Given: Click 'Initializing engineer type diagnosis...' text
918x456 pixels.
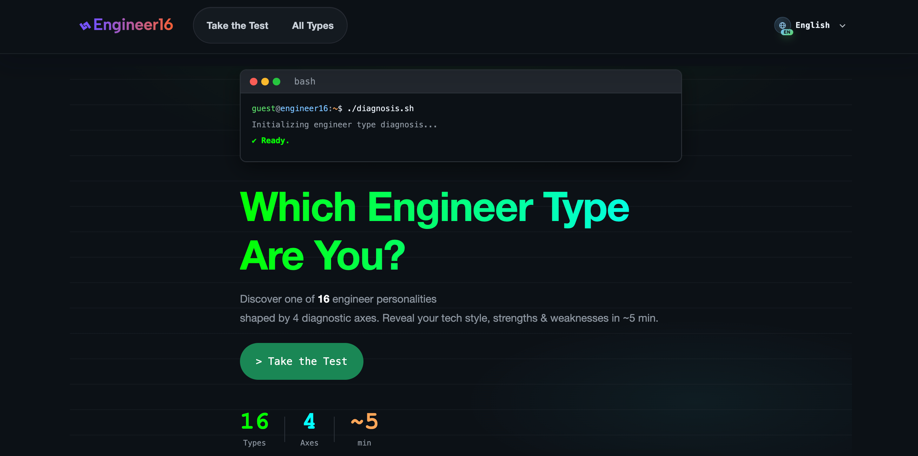Looking at the screenshot, I should tap(344, 124).
